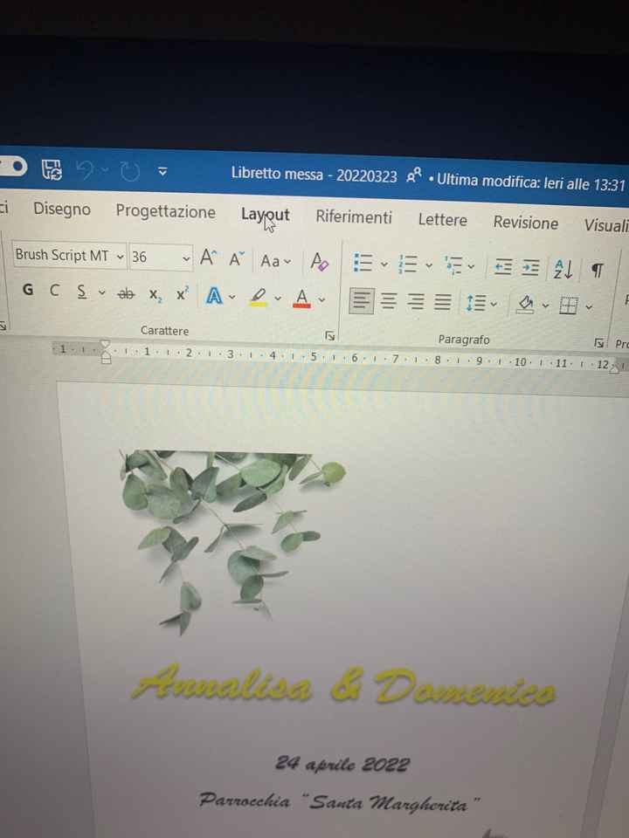Viewport: 629px width, 838px height.
Task: Expand the font name dropdown arrow
Action: (x=121, y=257)
